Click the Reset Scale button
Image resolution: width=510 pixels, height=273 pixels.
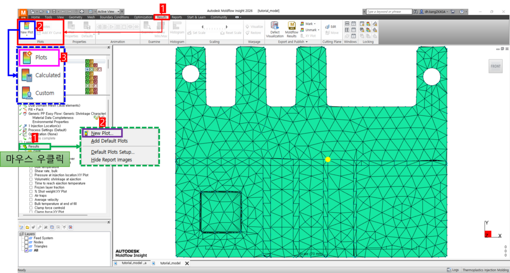click(231, 33)
